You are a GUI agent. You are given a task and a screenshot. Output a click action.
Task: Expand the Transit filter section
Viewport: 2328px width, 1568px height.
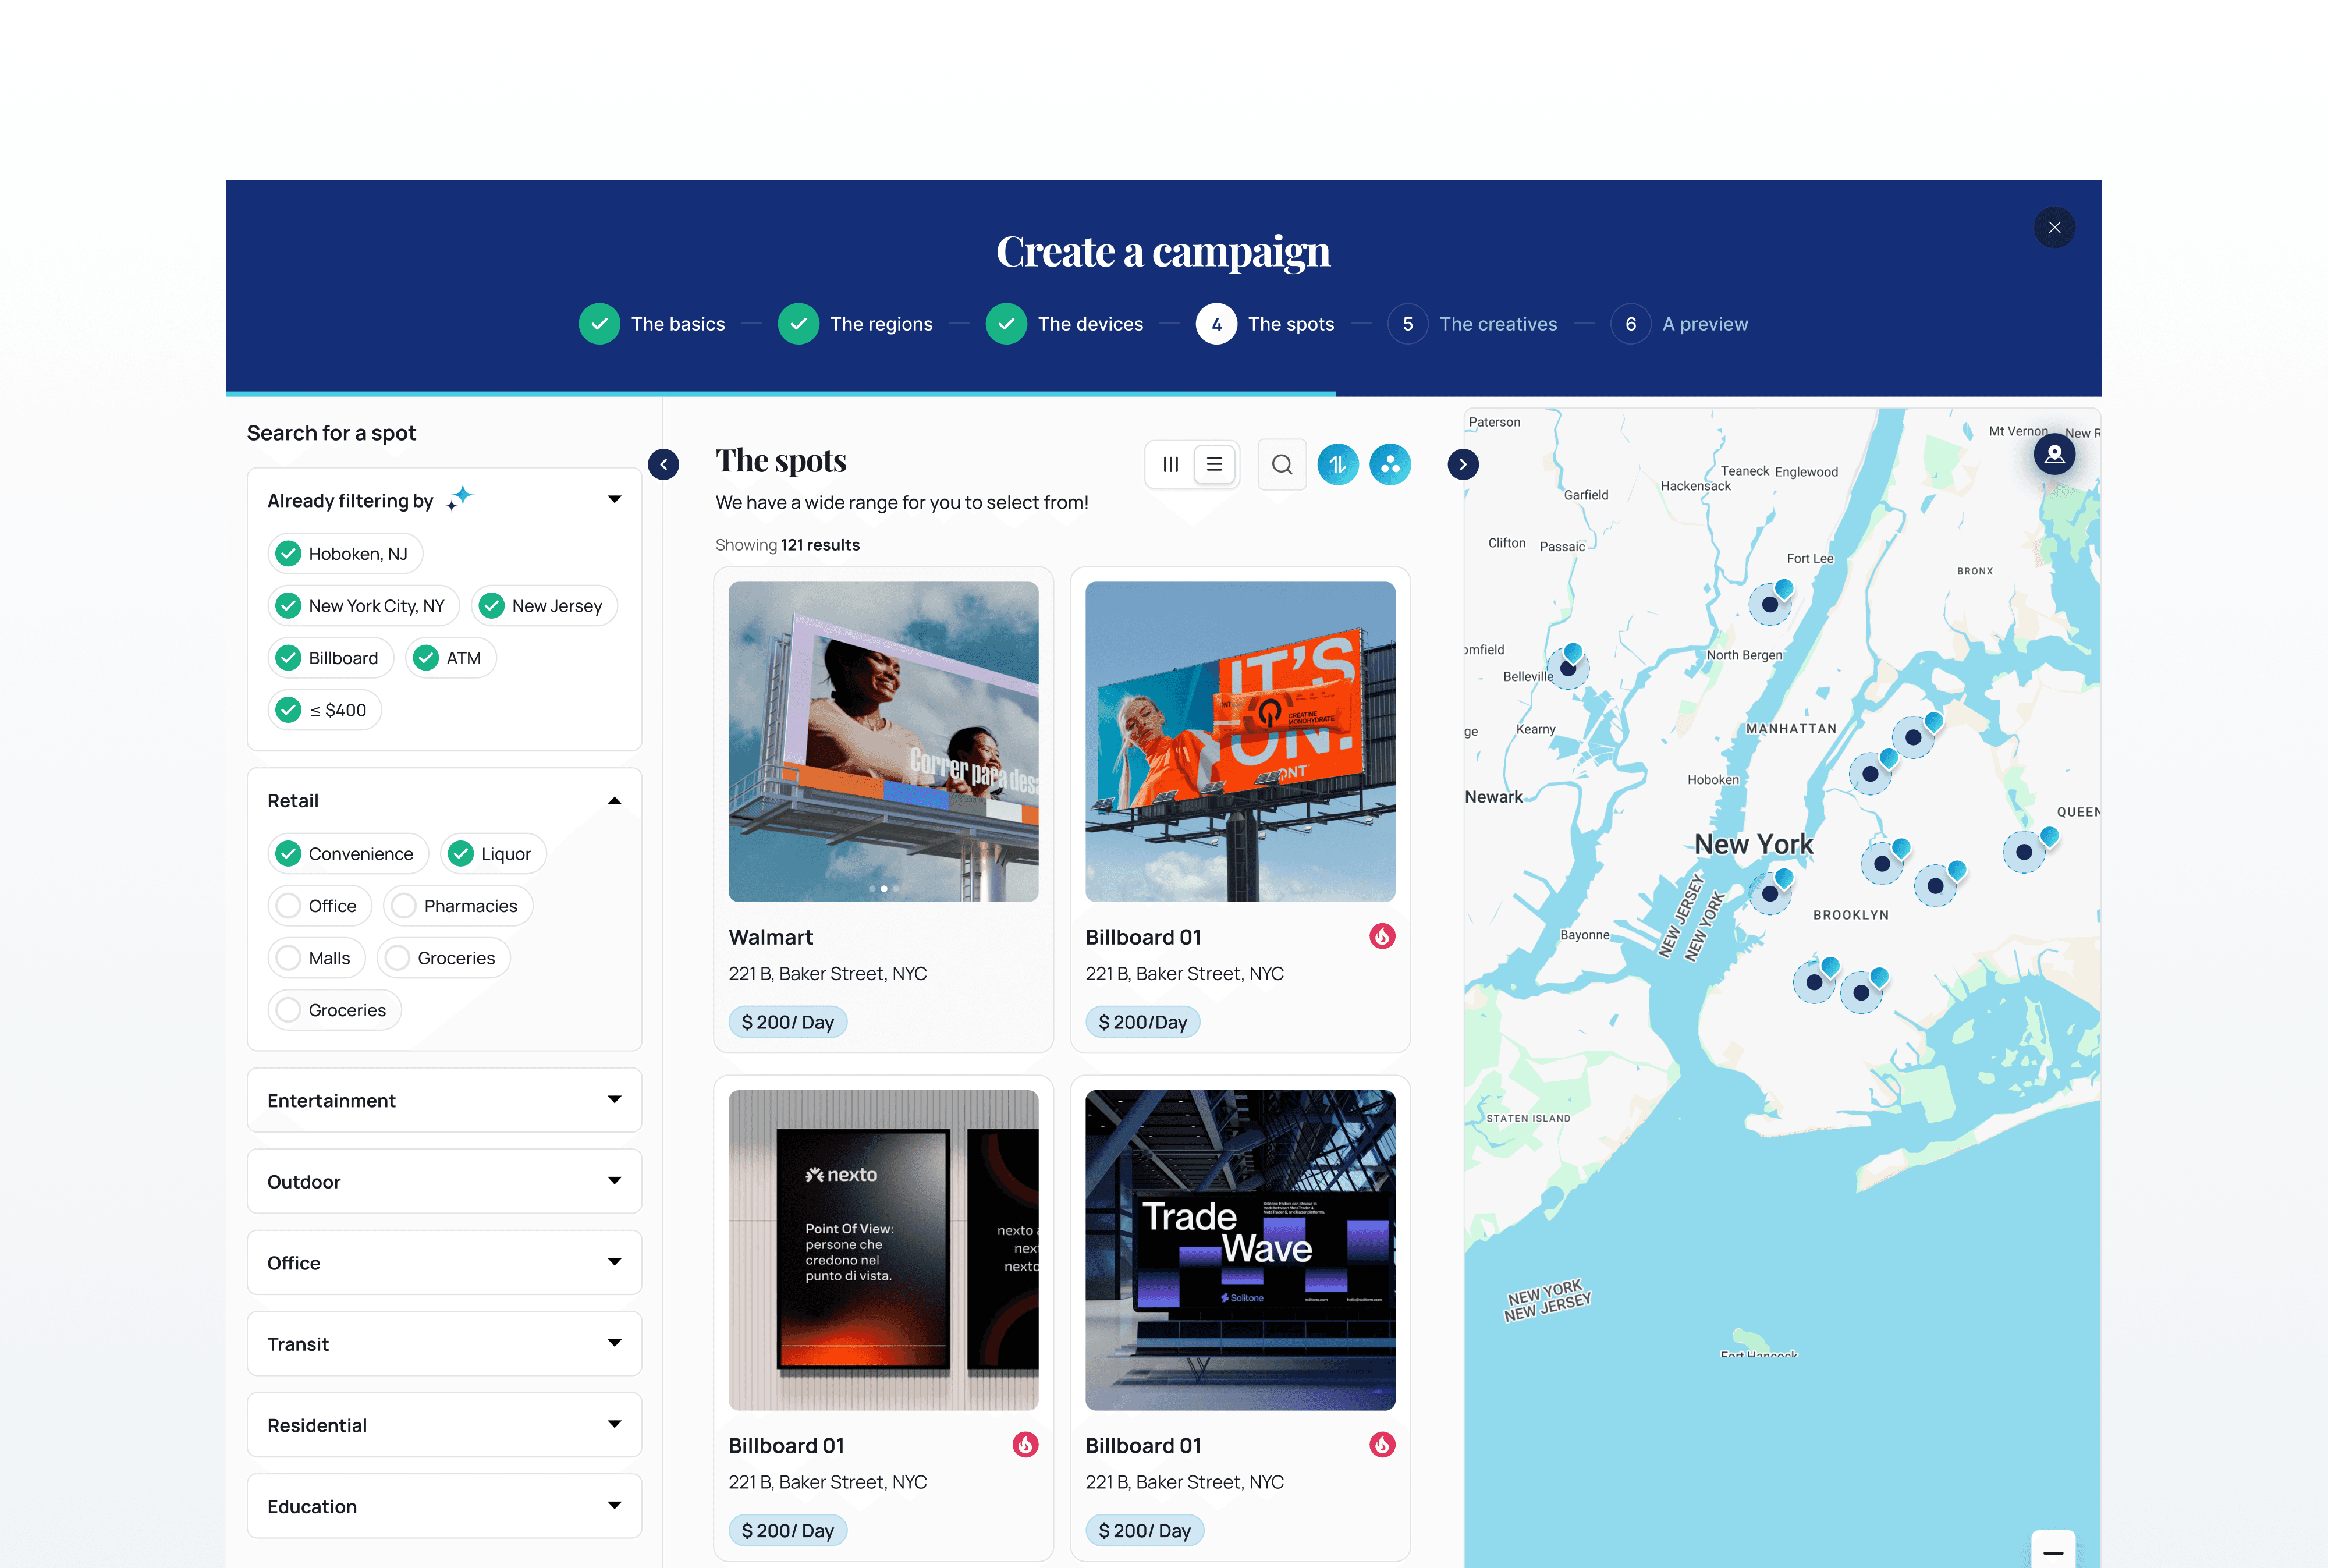click(x=614, y=1343)
